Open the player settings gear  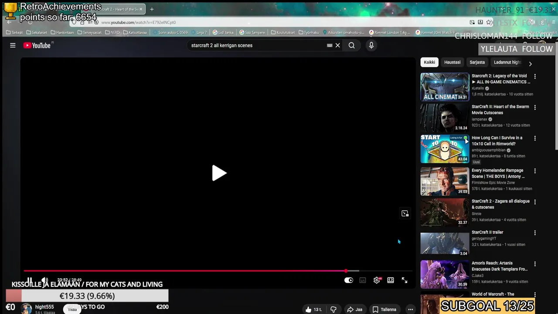(x=377, y=280)
